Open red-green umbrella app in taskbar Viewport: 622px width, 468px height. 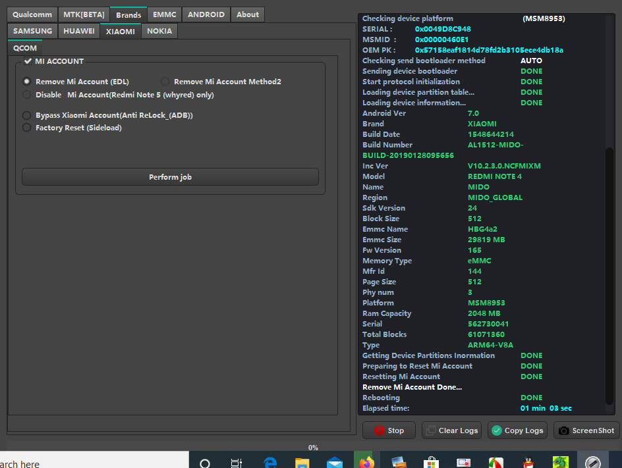click(496, 463)
